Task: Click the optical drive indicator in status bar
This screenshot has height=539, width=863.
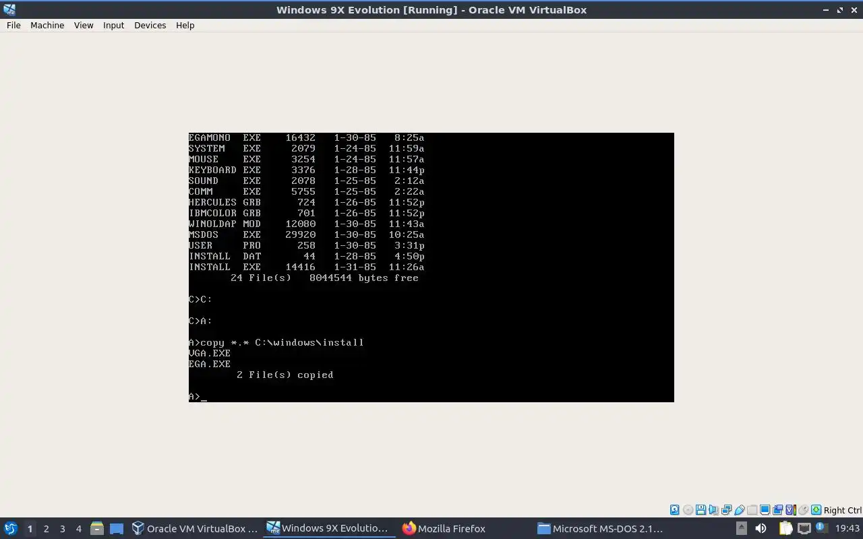Action: (x=688, y=510)
